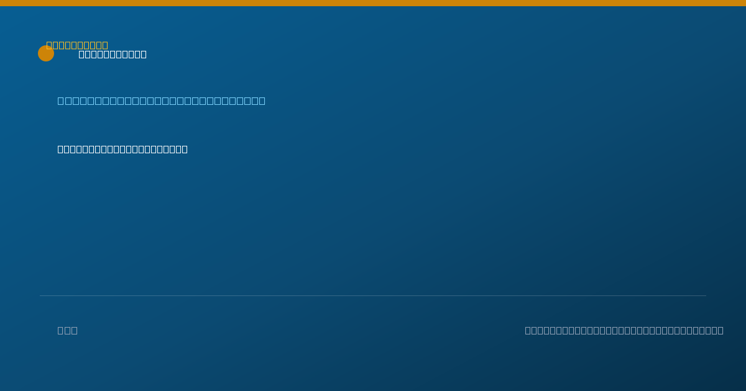
Task: Activate the yellow title above the white subtitle
Action: click(x=77, y=45)
